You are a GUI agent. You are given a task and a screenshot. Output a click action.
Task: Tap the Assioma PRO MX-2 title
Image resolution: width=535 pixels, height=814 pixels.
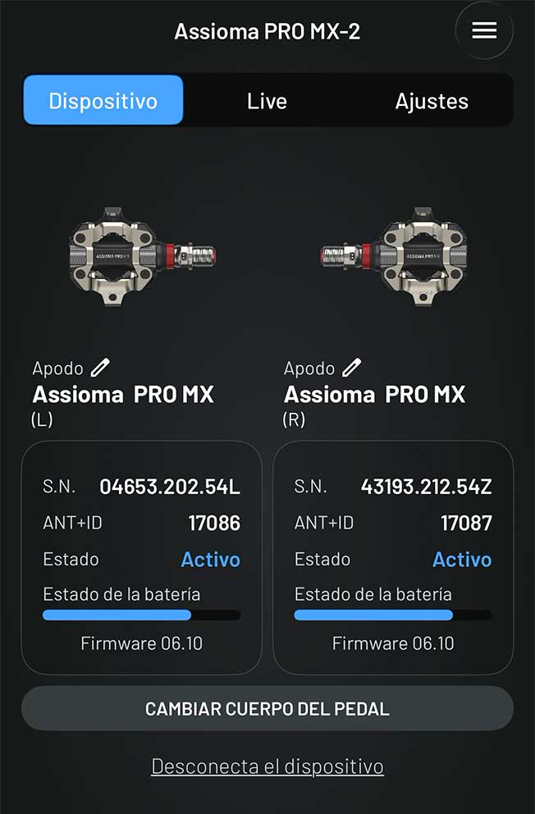pyautogui.click(x=267, y=31)
